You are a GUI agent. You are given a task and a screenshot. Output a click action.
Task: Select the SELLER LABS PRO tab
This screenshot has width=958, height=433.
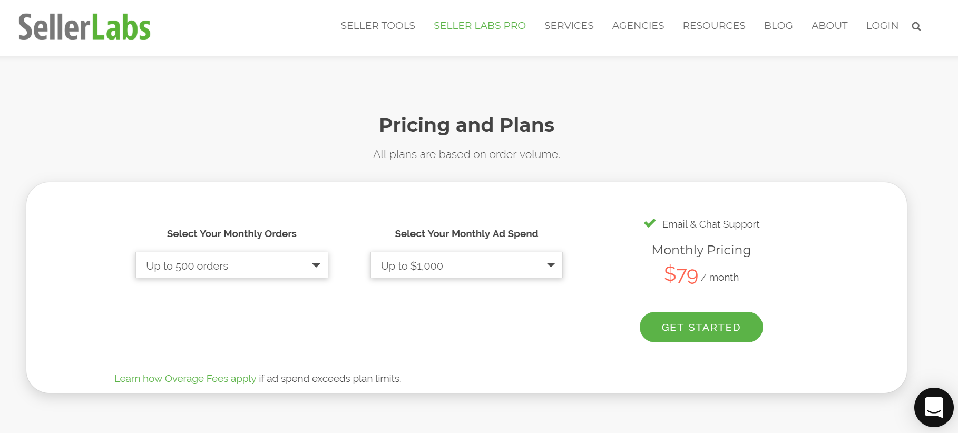coord(479,25)
